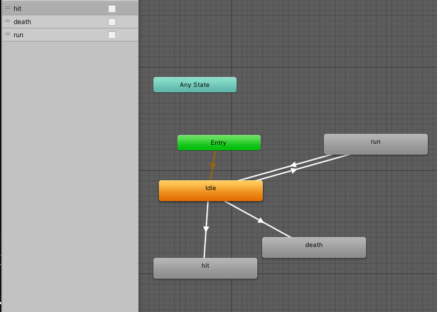
Task: Select the death state node in graph
Action: tap(314, 248)
